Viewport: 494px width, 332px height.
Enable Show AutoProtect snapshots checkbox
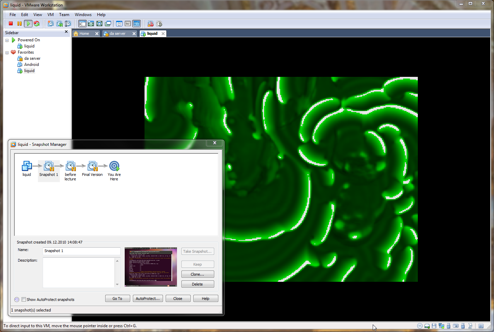coord(24,300)
